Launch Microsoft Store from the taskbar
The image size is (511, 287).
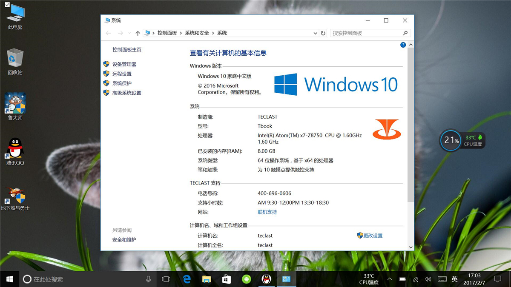pyautogui.click(x=226, y=278)
